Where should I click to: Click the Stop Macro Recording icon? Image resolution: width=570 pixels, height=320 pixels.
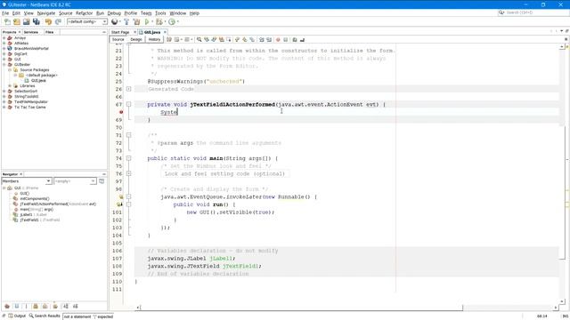(x=286, y=39)
